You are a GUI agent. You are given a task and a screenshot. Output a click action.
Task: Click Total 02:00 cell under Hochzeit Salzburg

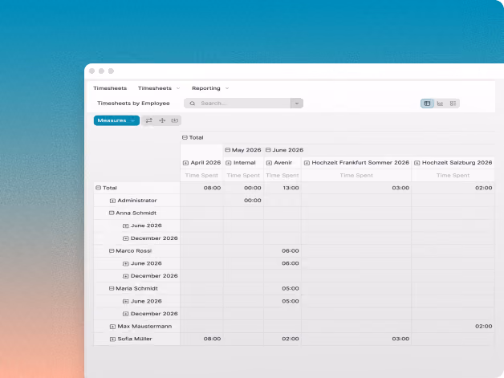pyautogui.click(x=453, y=188)
